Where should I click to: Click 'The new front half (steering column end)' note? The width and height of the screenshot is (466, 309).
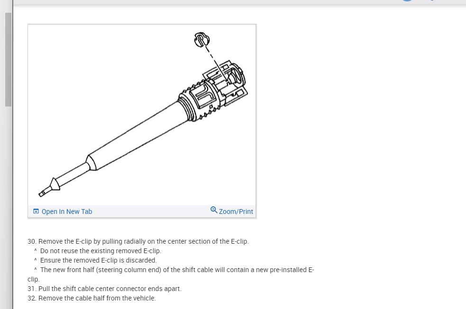pyautogui.click(x=171, y=274)
